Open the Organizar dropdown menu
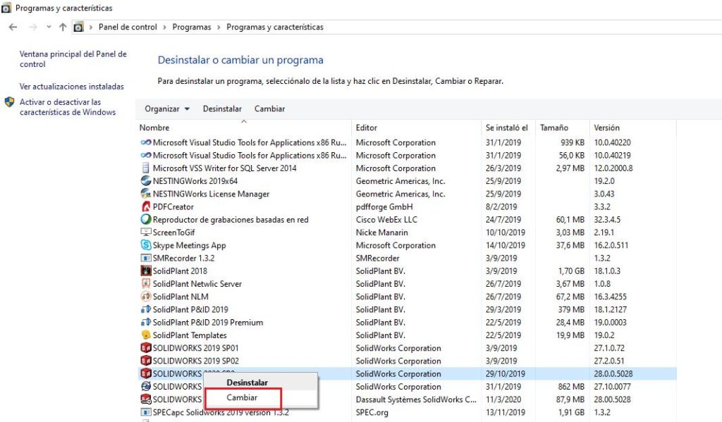 point(167,109)
